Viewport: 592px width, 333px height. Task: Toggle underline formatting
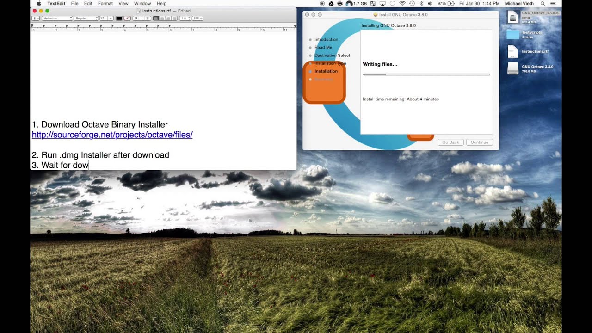[x=148, y=18]
